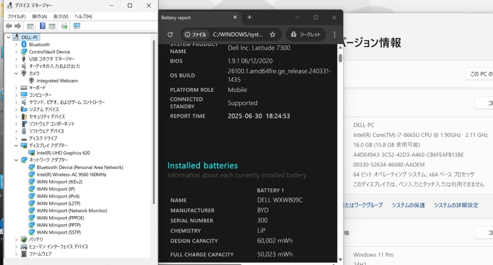Click the システムの詳細設定 link
This screenshot has height=265, width=493.
[456, 205]
